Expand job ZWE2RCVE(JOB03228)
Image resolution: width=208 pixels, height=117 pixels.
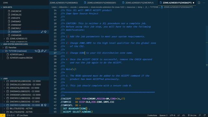tap(4, 81)
